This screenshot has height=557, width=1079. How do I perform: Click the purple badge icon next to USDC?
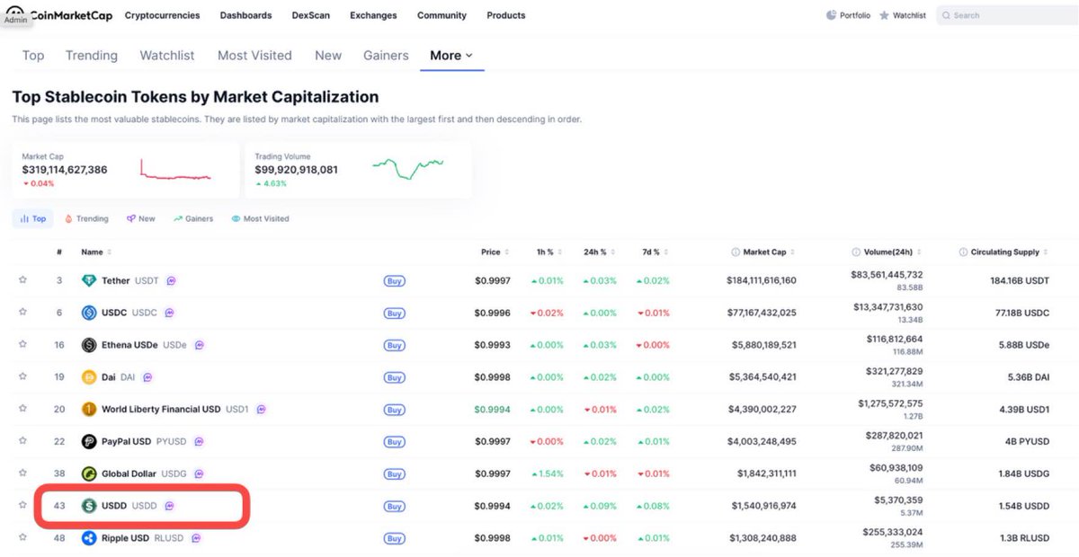click(169, 313)
